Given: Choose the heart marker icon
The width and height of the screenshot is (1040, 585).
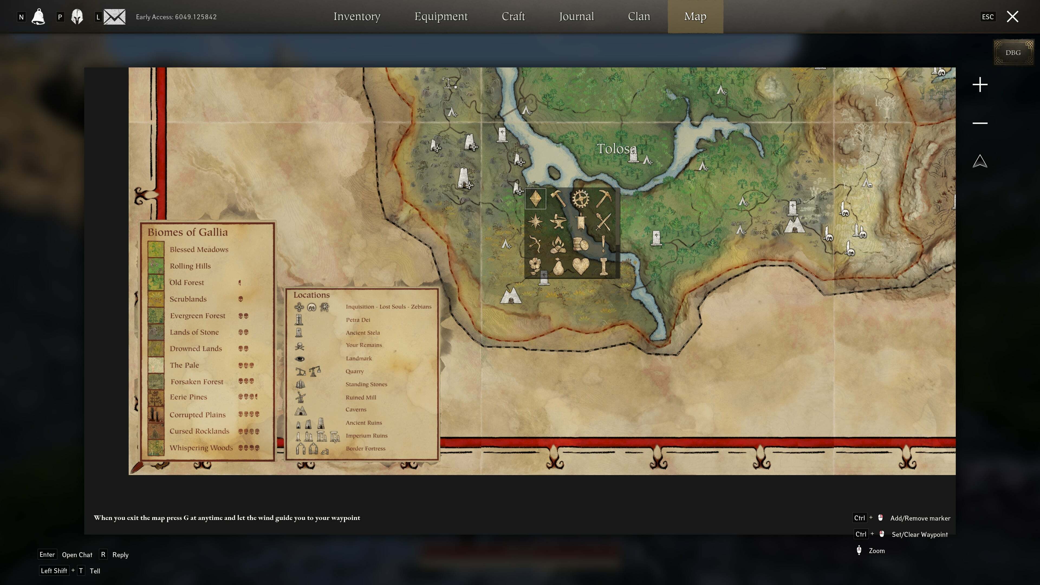Looking at the screenshot, I should coord(581,267).
